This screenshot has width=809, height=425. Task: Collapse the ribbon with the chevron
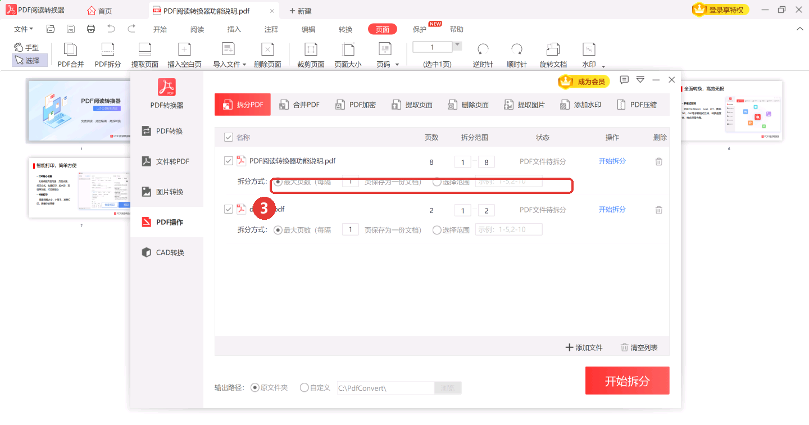tap(800, 29)
